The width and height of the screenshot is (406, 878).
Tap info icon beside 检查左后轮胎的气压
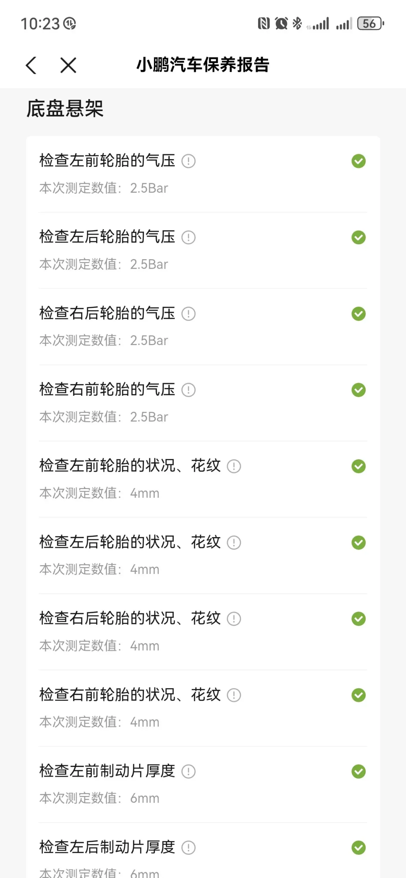(x=189, y=238)
